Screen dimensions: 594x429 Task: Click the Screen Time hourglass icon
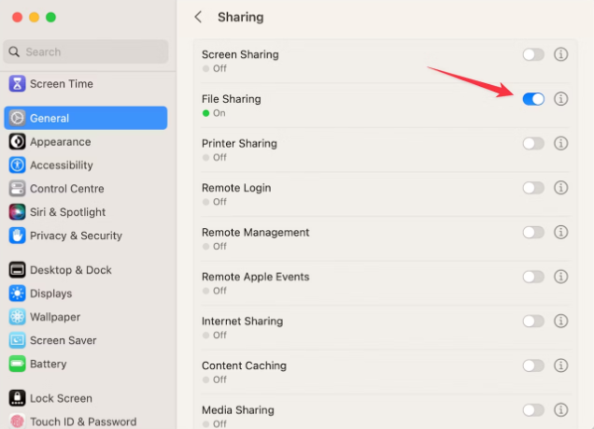pos(17,84)
